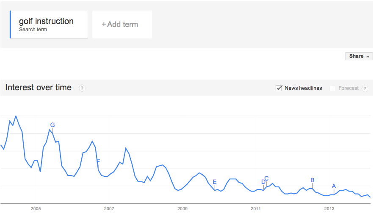This screenshot has height=216, width=373.
Task: Click the help icon next to Forecast
Action: click(365, 88)
